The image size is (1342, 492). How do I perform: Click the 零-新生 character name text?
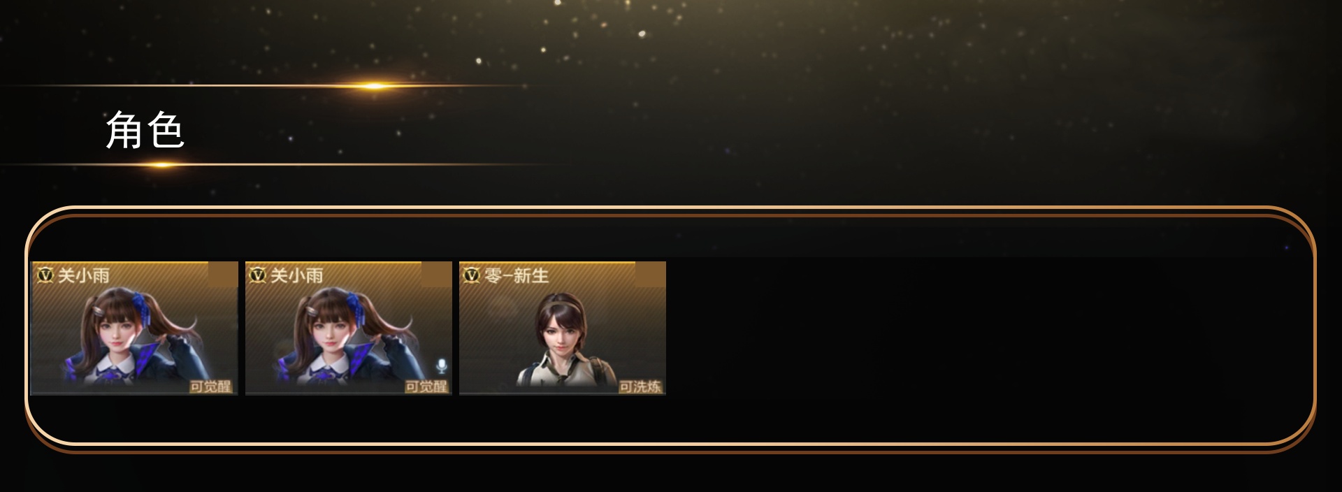pyautogui.click(x=517, y=275)
